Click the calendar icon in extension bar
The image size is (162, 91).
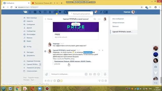48,81
